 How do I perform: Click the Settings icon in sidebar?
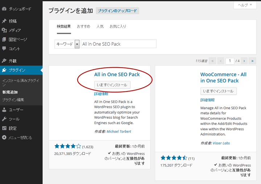pyautogui.click(x=4, y=128)
